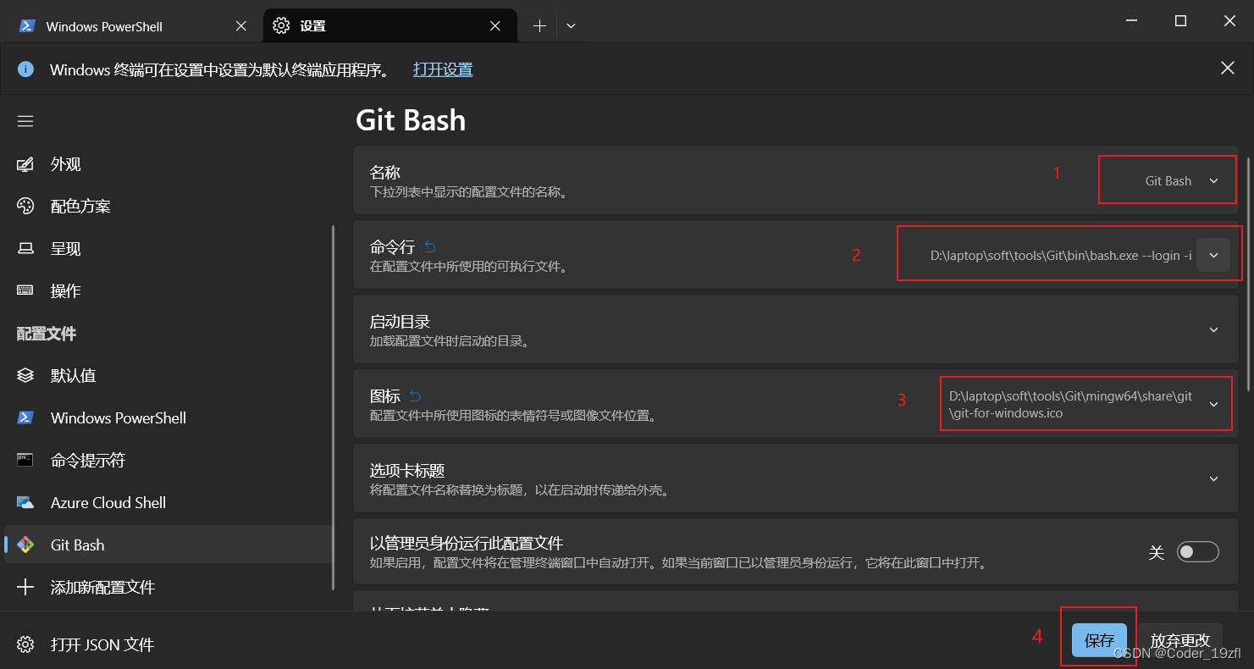Click the bash.exe --login -i command line value
This screenshot has width=1254, height=669.
click(x=1060, y=255)
